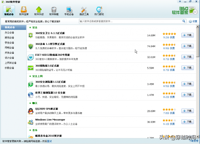Select 游戏必备 category in sidebar
200x144 pixels.
[x=10, y=38]
